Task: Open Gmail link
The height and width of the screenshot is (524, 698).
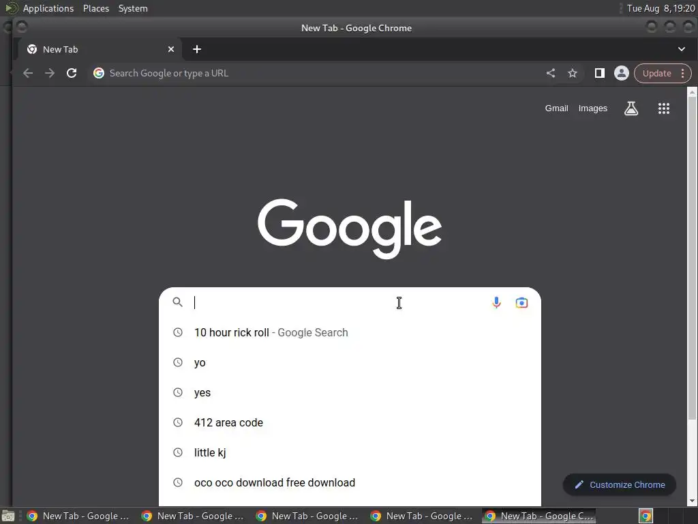Action: [x=556, y=108]
